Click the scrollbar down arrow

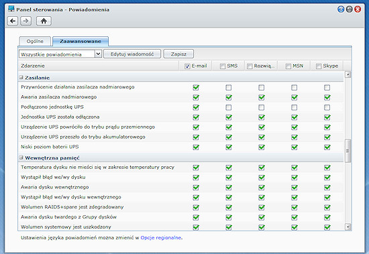pyautogui.click(x=348, y=227)
